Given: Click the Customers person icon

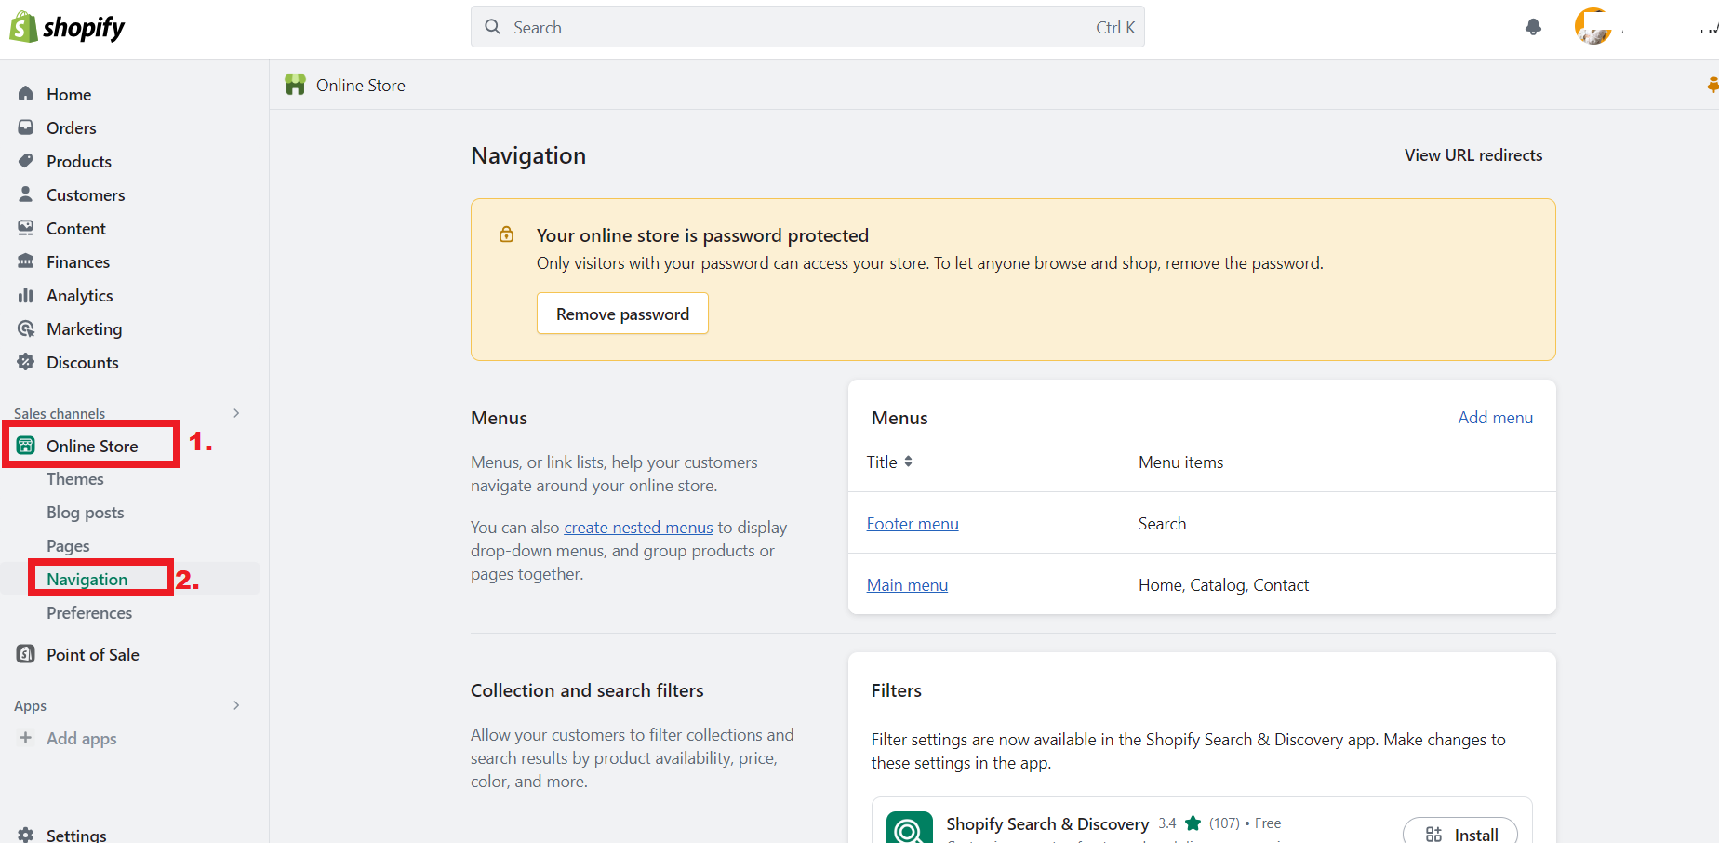Looking at the screenshot, I should [26, 194].
